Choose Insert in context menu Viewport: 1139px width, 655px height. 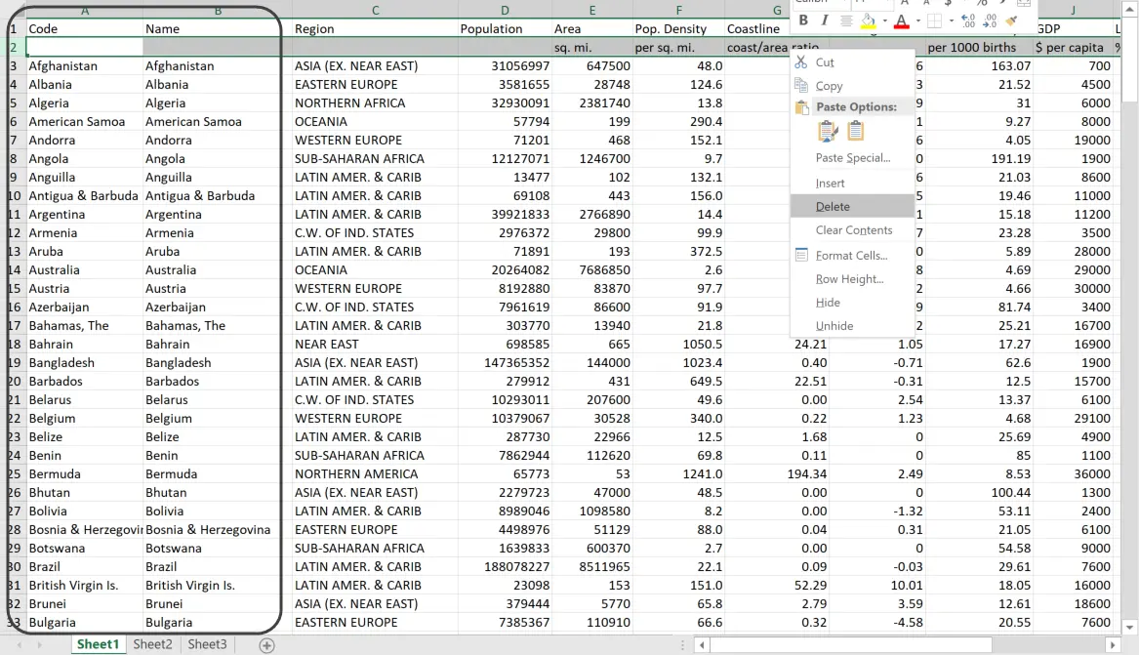click(x=851, y=183)
